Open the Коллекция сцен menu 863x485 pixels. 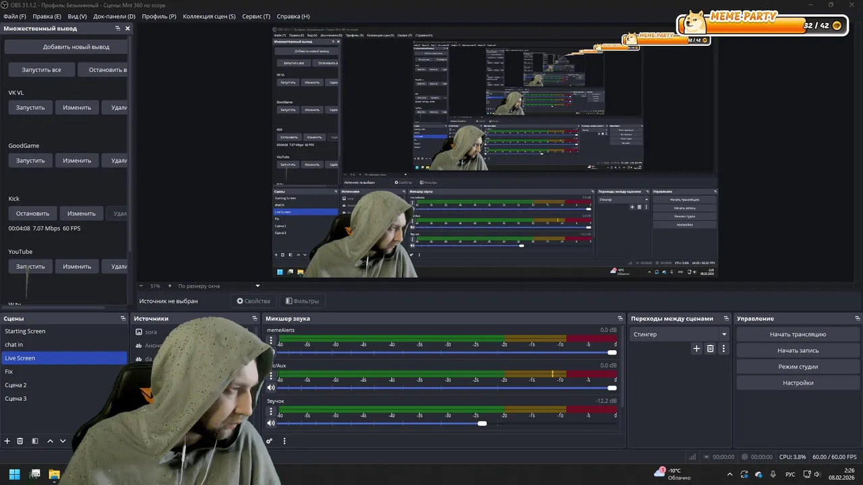coord(209,16)
